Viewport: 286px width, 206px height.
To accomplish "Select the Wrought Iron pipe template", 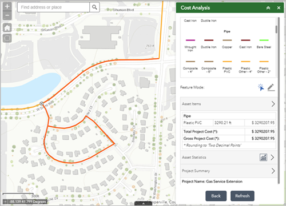I will coord(190,45).
